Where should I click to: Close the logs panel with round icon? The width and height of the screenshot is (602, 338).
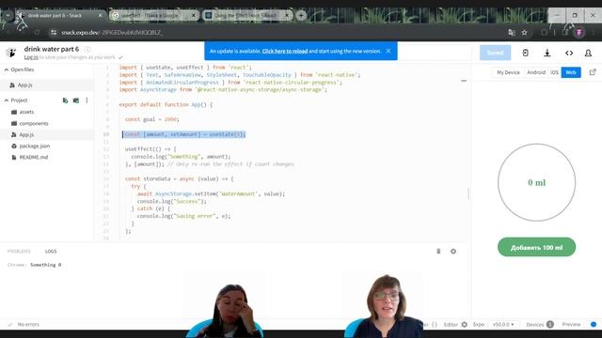[453, 252]
